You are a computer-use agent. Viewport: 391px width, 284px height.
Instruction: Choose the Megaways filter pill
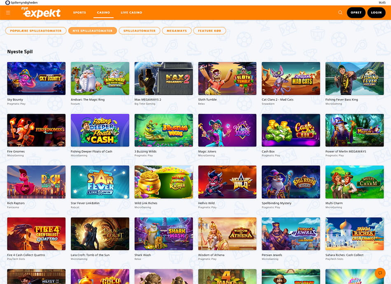[x=177, y=31]
